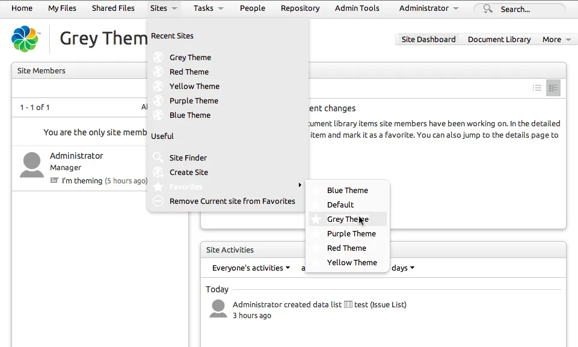
Task: Click the data list icon before test
Action: (348, 305)
